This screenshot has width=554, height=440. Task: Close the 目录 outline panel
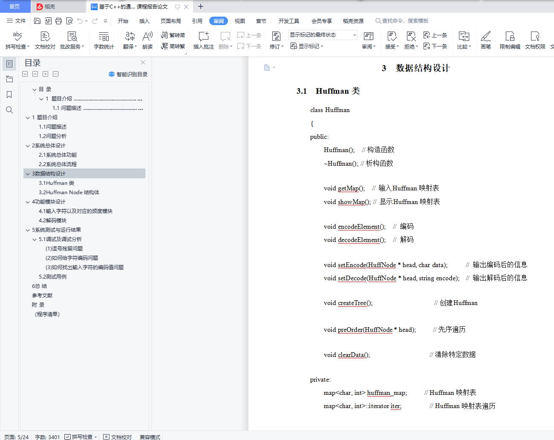(143, 63)
